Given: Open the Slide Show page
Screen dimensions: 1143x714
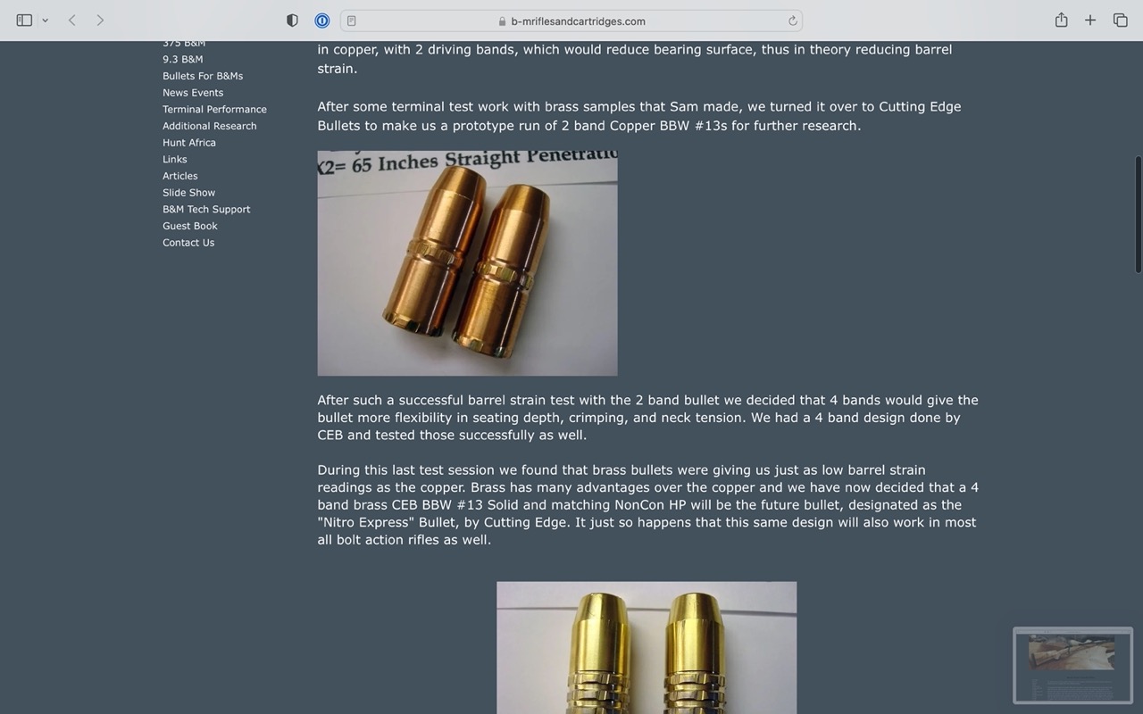Looking at the screenshot, I should (188, 193).
